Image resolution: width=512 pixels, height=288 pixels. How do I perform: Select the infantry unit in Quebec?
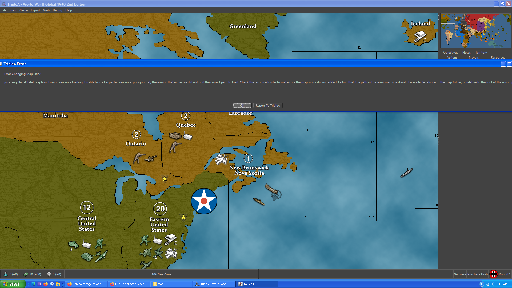point(175,147)
